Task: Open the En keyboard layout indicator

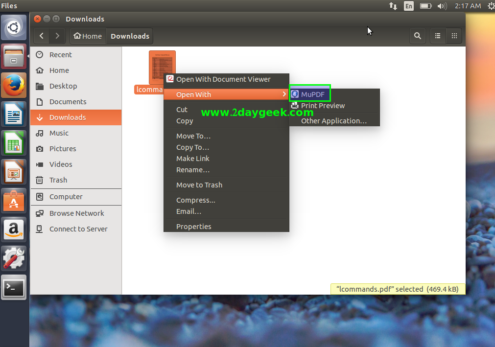Action: [408, 6]
